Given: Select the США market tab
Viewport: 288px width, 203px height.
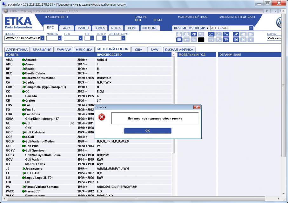Looking at the screenshot, I should [x=138, y=50].
